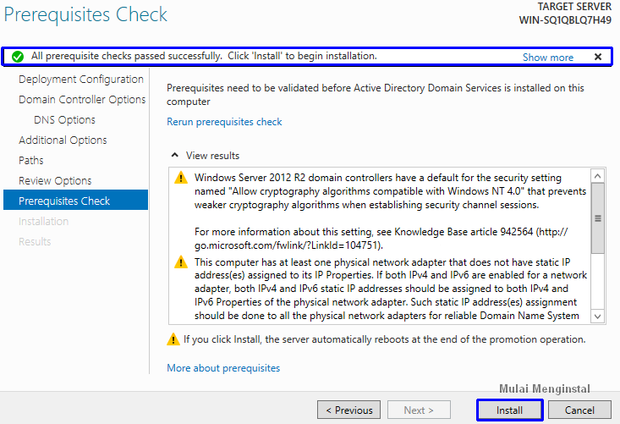Click the green success checkmark icon
The height and width of the screenshot is (424, 620).
17,57
